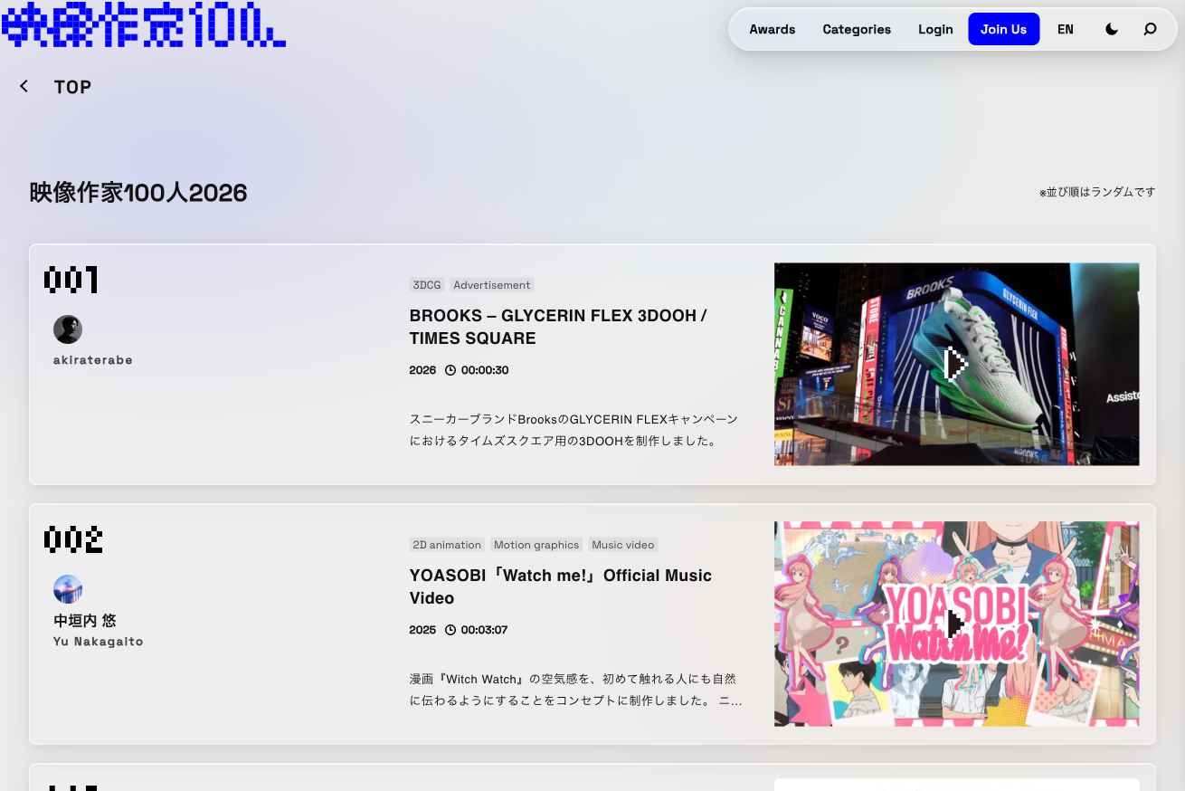Click the 00:03:07 duration text
The height and width of the screenshot is (791, 1185).
485,630
